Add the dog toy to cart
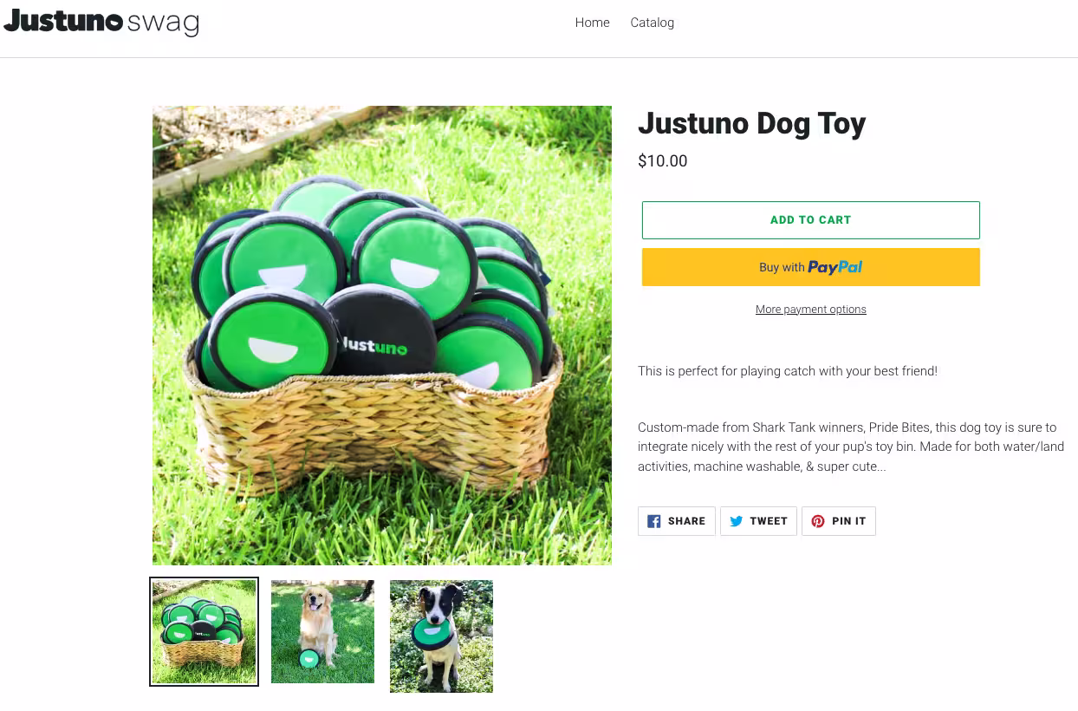Screen dimensions: 1078x711 coord(811,220)
